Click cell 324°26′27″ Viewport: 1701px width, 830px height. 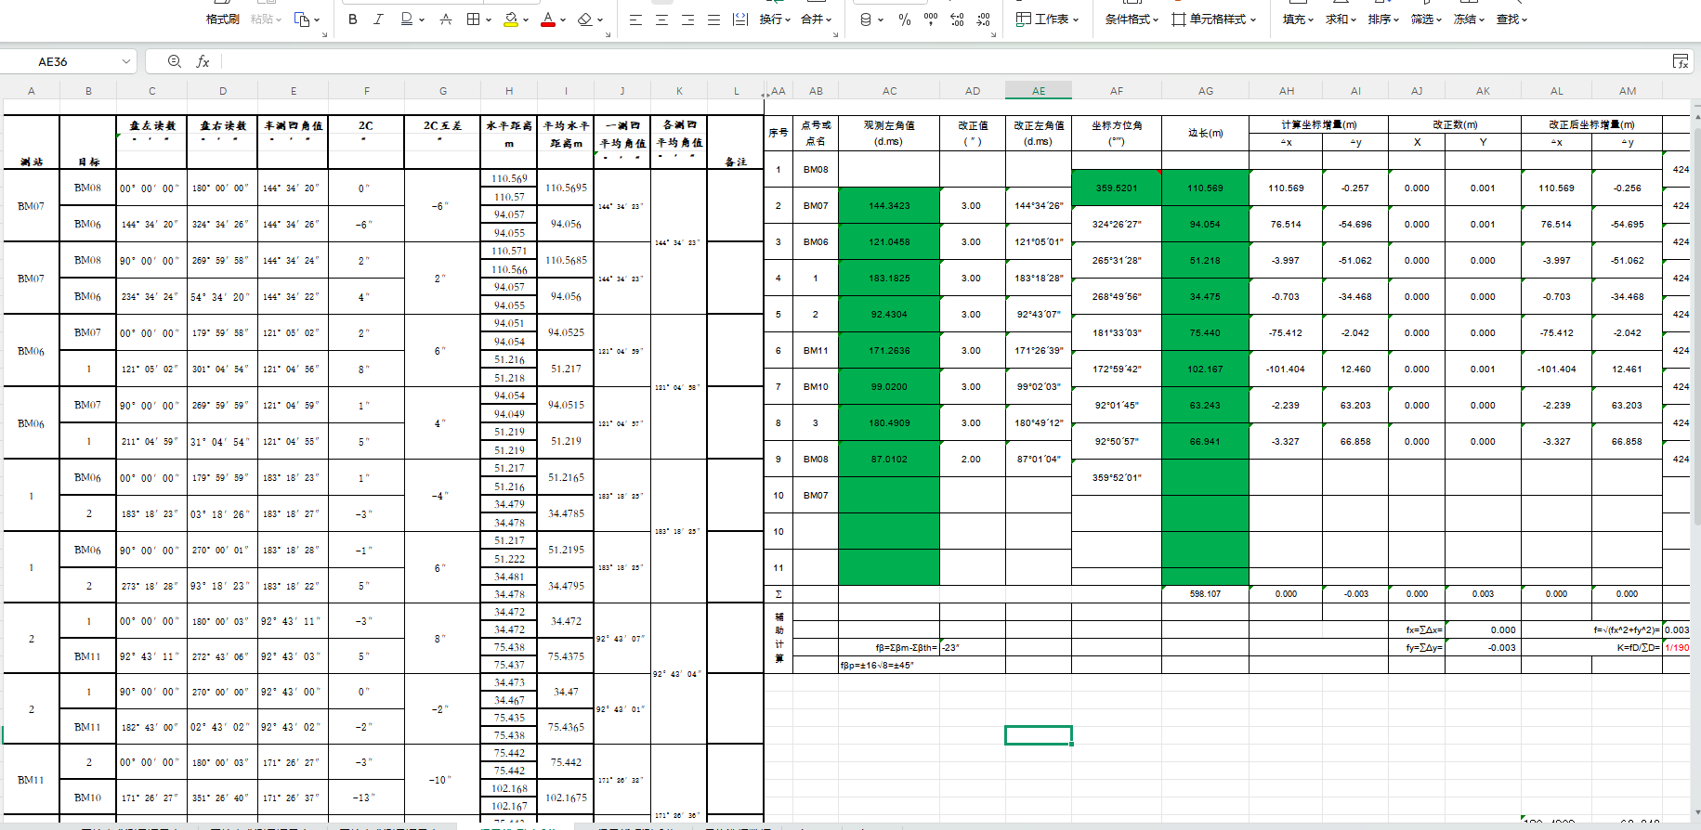click(x=1116, y=224)
